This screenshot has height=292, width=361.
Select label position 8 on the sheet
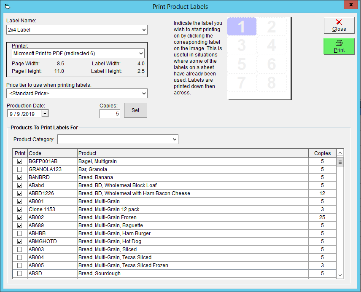coord(272,83)
